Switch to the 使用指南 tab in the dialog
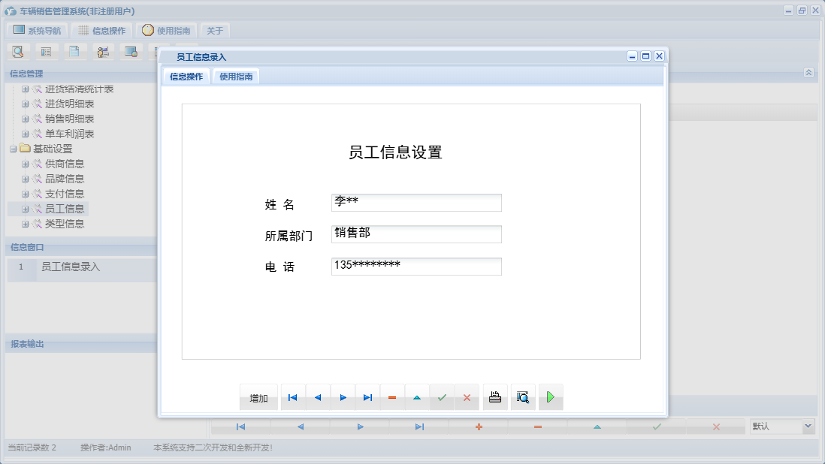 (236, 76)
